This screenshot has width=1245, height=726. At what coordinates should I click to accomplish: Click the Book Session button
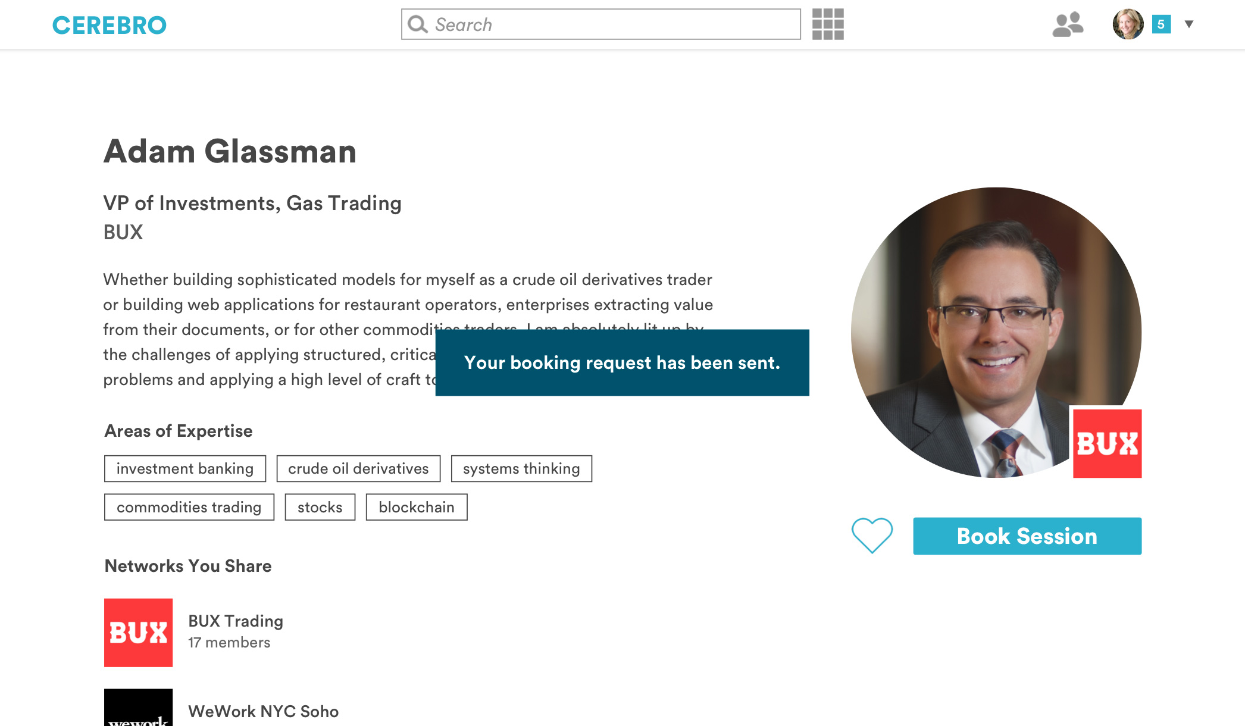click(x=1027, y=536)
